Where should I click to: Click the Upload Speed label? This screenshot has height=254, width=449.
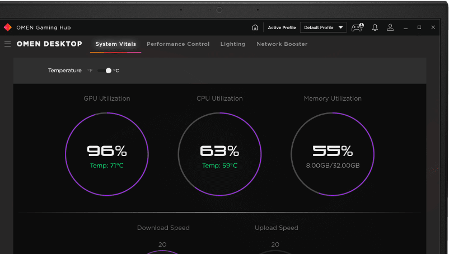coord(277,228)
